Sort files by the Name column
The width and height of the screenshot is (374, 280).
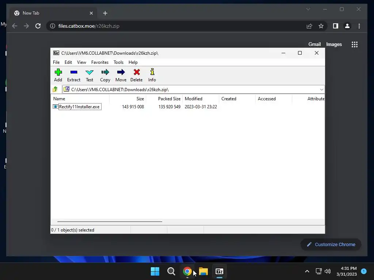pos(80,98)
